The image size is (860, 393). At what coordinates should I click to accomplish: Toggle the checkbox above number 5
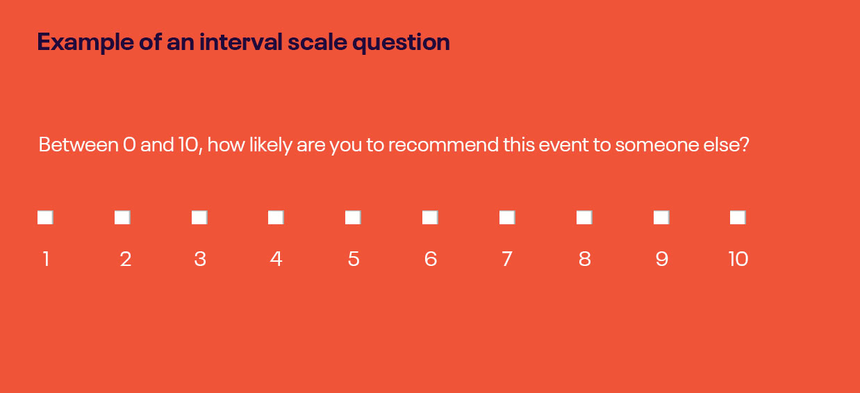tap(353, 217)
